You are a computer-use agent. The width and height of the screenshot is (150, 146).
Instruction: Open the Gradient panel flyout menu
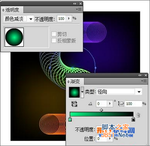144,81
